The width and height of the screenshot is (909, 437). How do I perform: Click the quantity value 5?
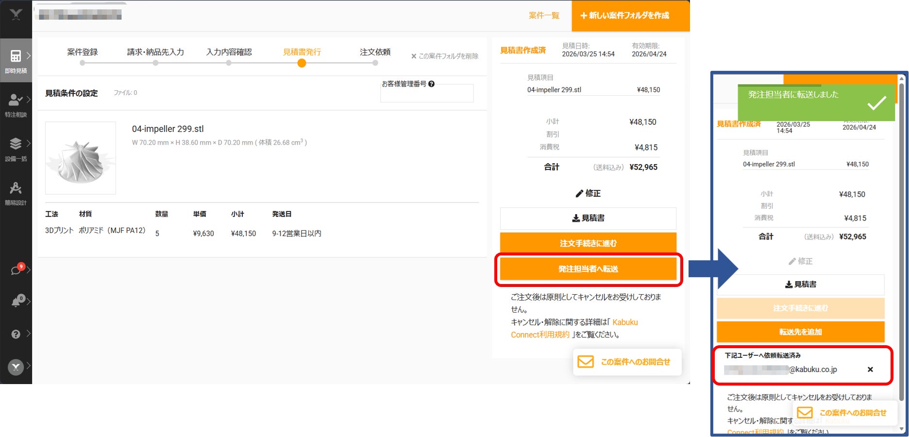click(x=157, y=234)
